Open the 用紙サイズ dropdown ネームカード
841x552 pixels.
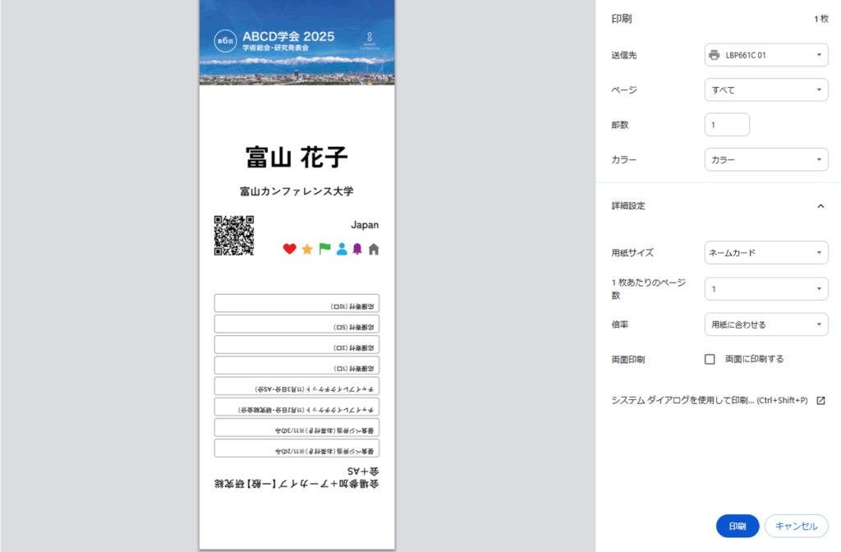pyautogui.click(x=766, y=252)
